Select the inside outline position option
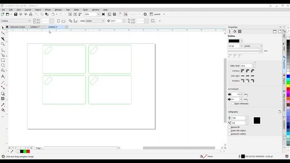Screen dimensions: 290x163 [x=253, y=81]
